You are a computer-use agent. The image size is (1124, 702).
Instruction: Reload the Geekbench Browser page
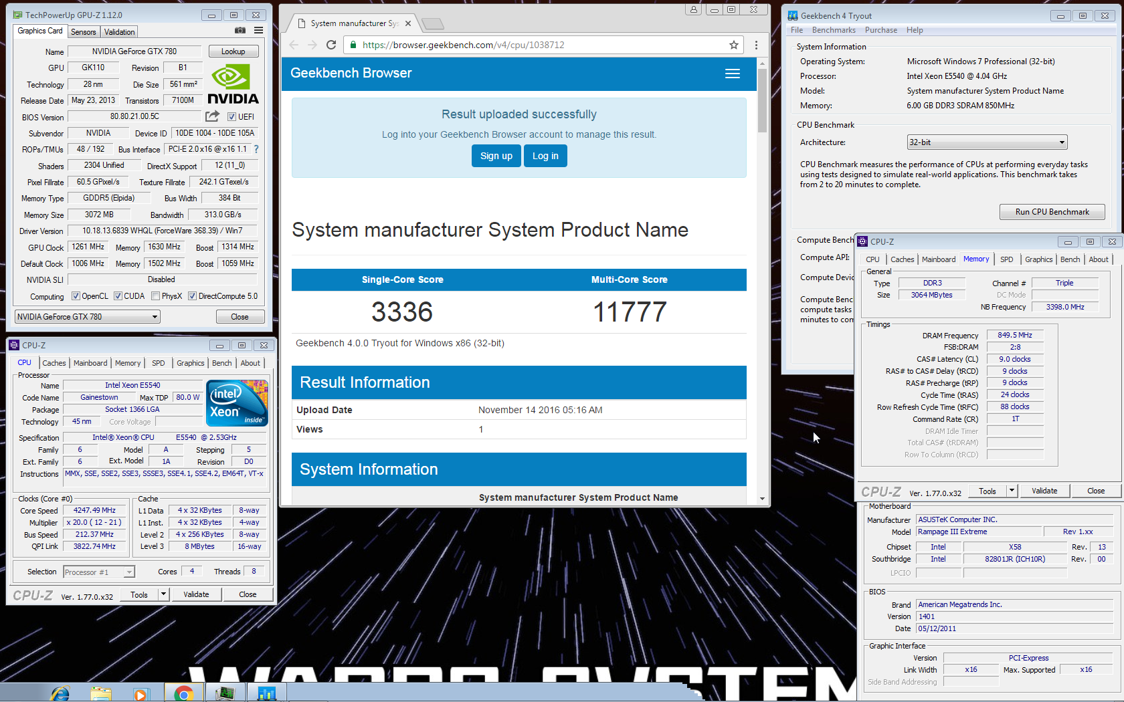click(x=331, y=45)
